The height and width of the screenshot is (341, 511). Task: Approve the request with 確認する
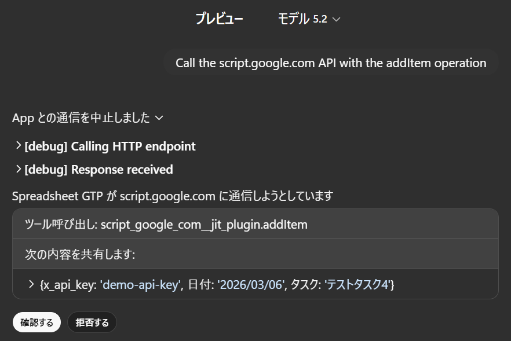(36, 322)
